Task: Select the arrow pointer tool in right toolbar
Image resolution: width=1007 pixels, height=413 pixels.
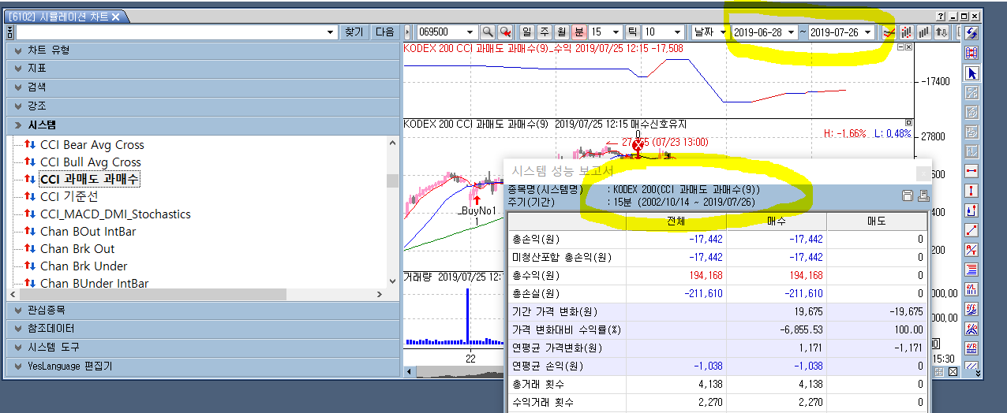Action: [x=971, y=73]
